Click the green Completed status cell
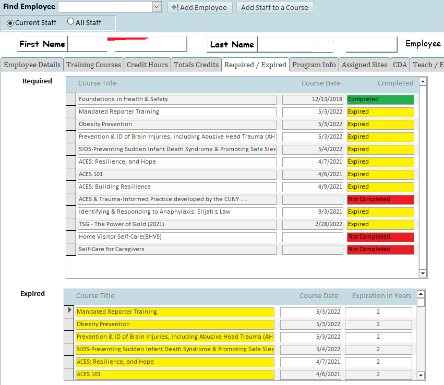 [380, 100]
